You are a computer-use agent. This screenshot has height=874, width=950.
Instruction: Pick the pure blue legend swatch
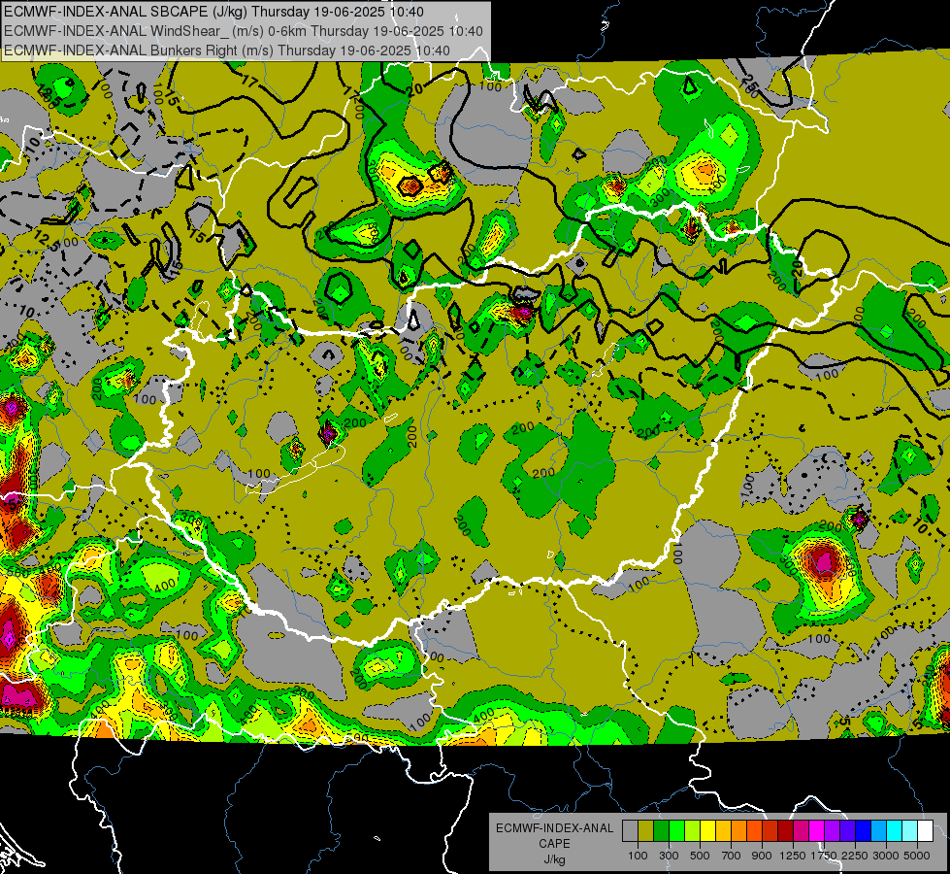click(864, 831)
